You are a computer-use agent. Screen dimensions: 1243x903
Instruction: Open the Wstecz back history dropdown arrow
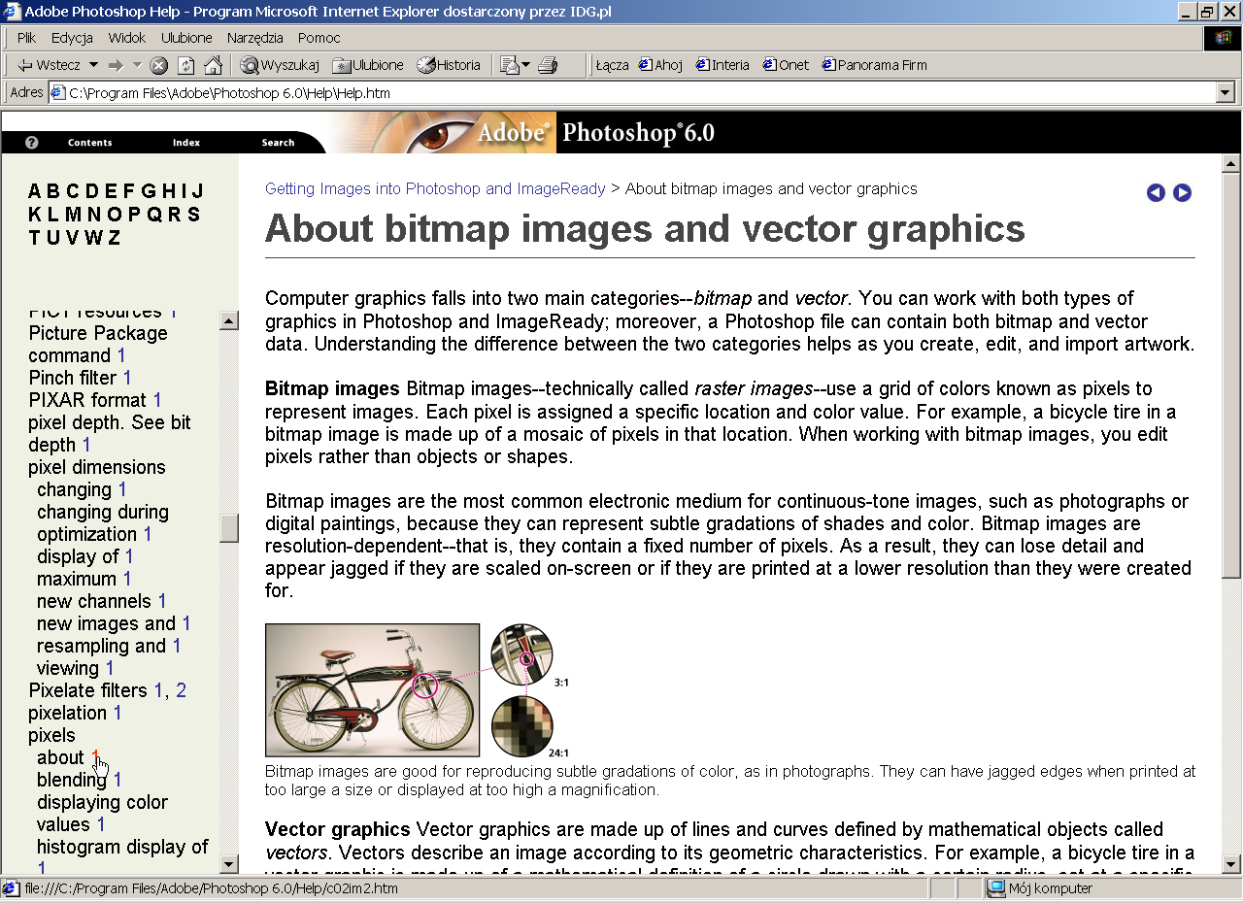click(x=93, y=65)
